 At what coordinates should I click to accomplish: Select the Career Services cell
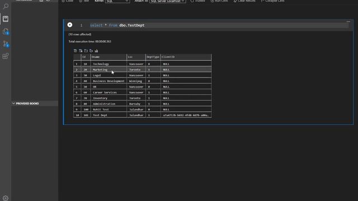pos(109,92)
